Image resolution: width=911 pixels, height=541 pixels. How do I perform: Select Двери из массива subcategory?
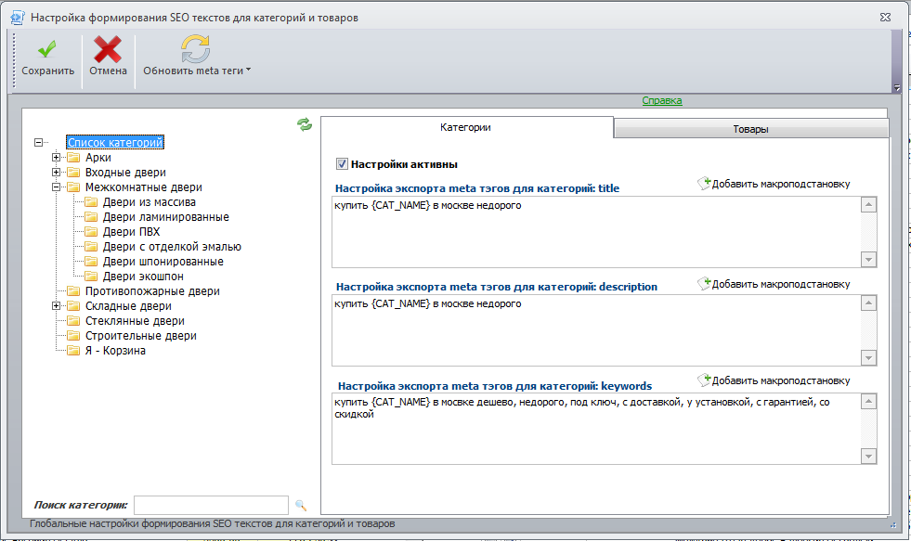tap(150, 202)
